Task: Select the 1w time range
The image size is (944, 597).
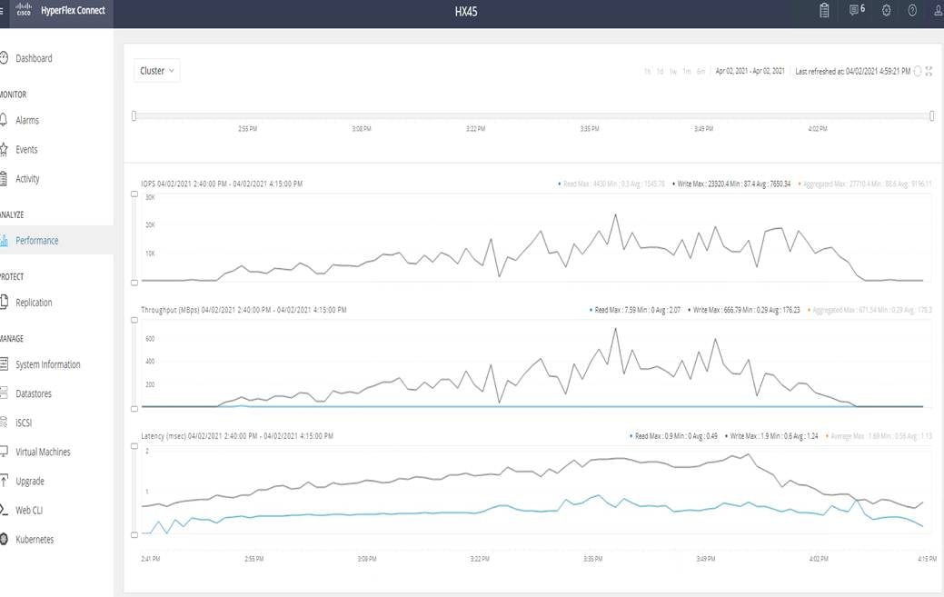Action: coord(673,71)
